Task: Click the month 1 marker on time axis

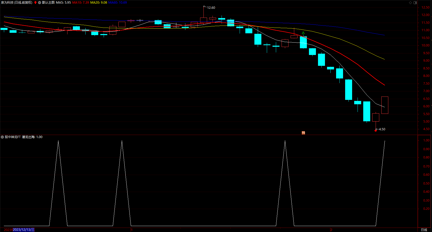Action: pyautogui.click(x=132, y=230)
